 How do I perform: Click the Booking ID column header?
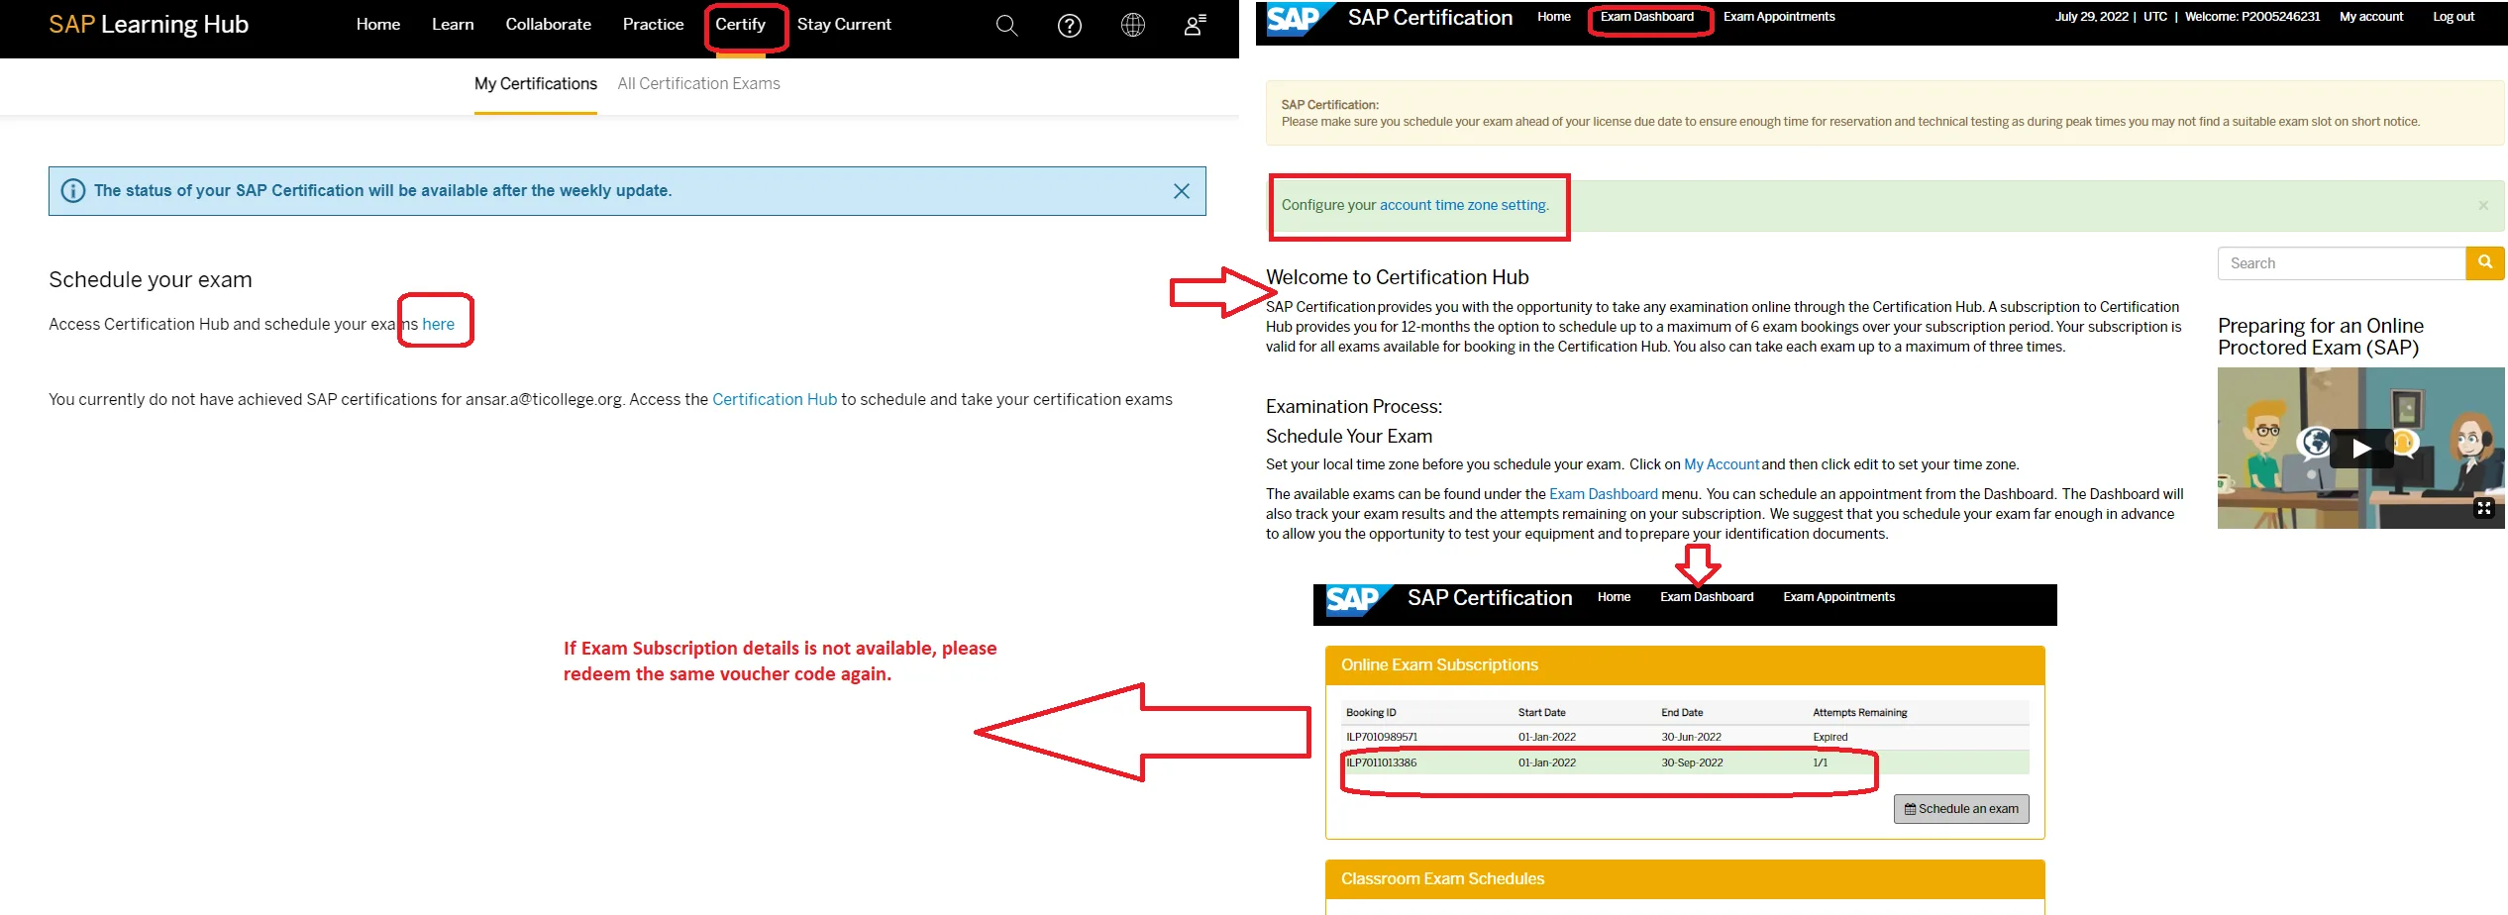1371,713
